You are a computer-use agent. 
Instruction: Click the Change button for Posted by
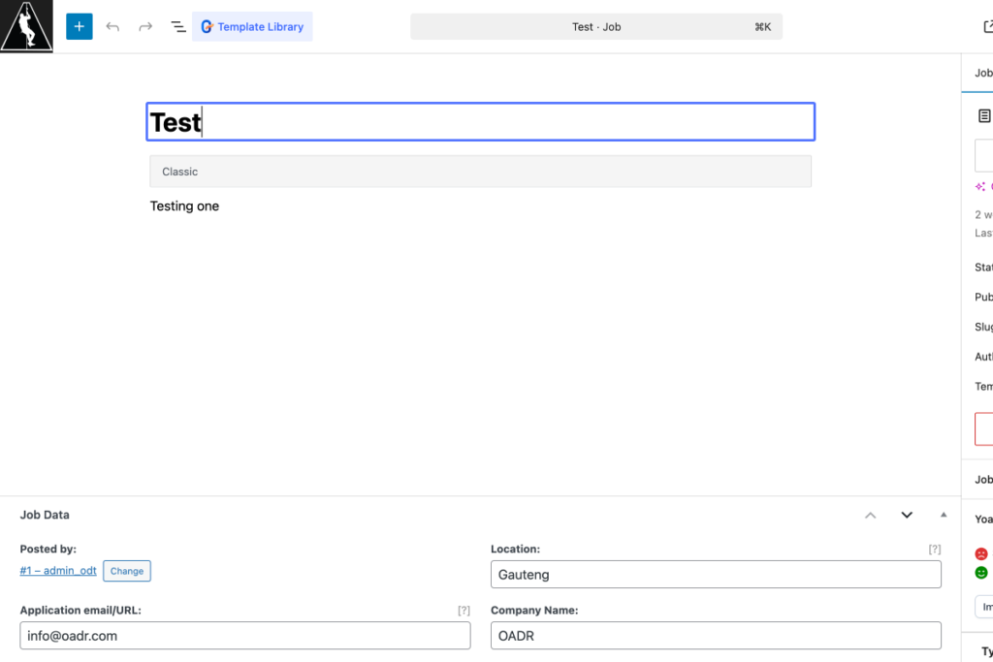coord(127,571)
